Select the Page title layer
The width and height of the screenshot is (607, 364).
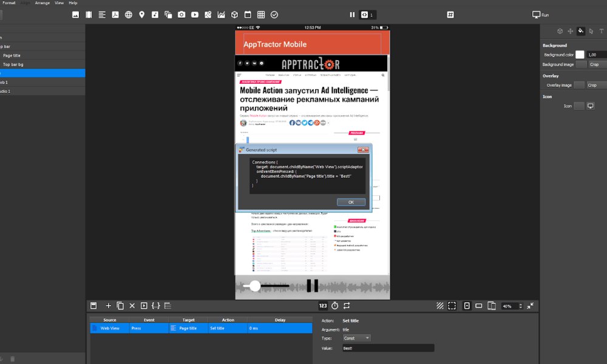(x=42, y=55)
